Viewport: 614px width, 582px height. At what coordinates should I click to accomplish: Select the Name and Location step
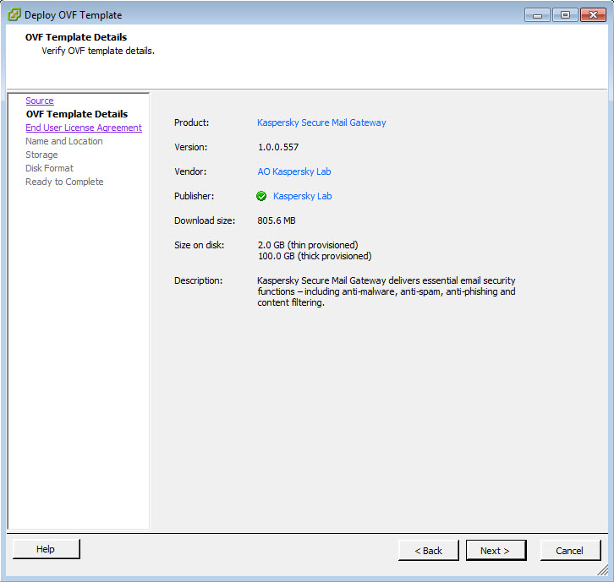tap(64, 141)
